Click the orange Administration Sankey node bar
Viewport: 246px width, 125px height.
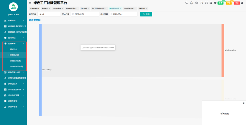tap(223, 50)
